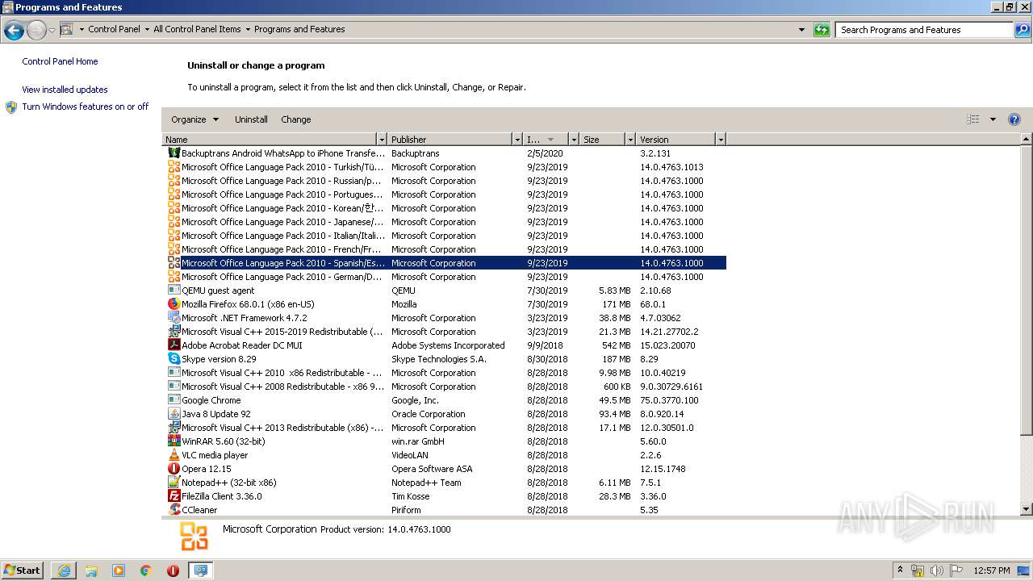1033x581 pixels.
Task: Open the Name column filter dropdown
Action: [382, 140]
